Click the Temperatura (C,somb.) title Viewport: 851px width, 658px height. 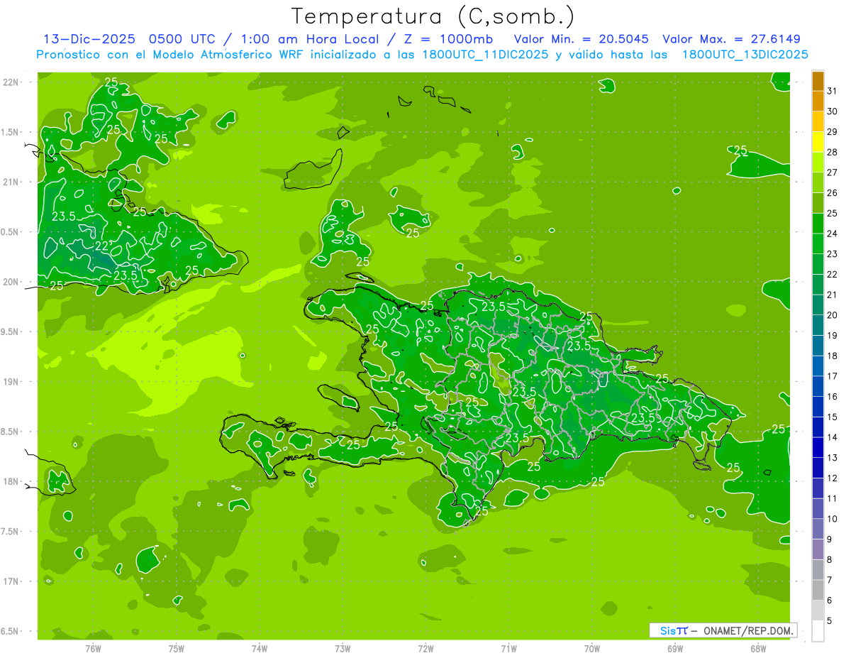point(433,16)
